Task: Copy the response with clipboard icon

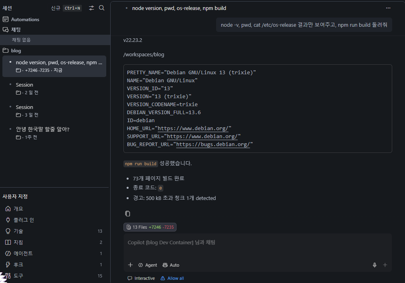Action: click(127, 214)
